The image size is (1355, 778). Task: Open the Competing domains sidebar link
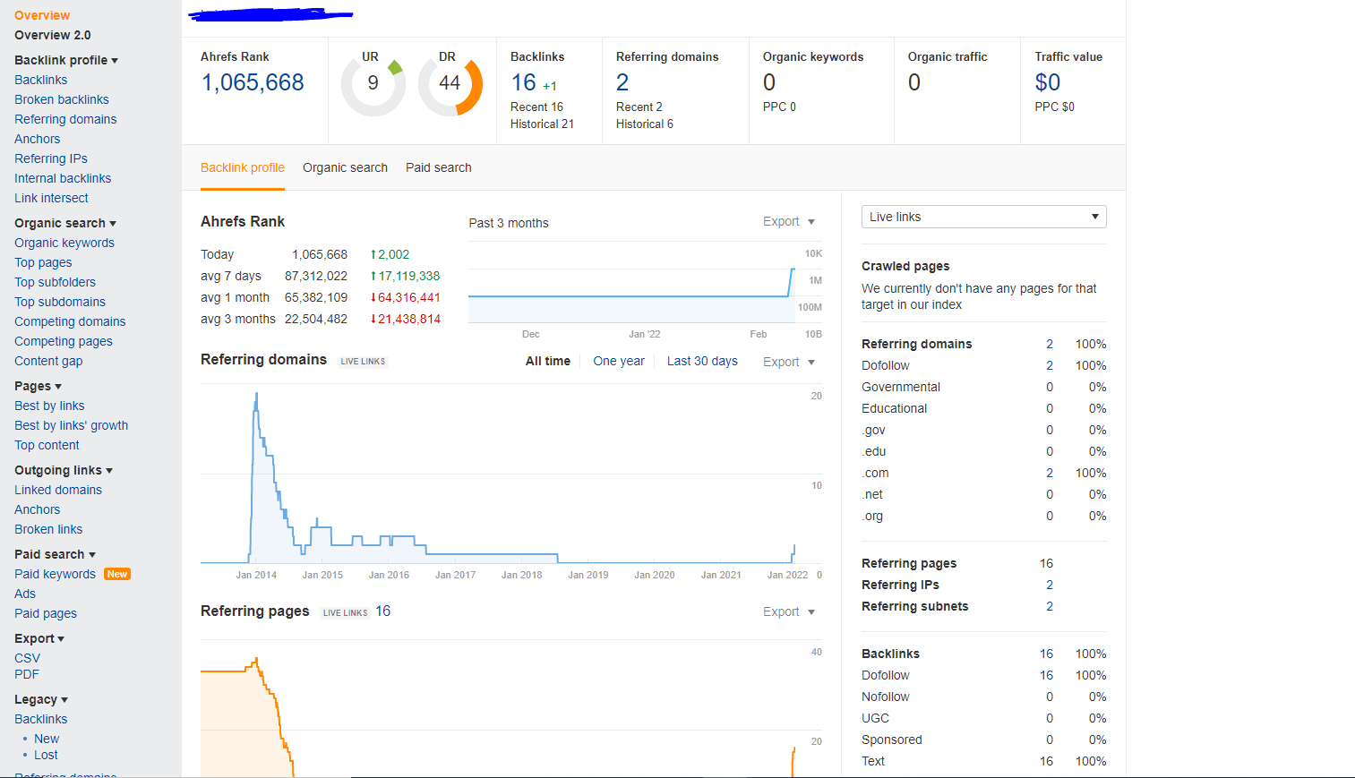click(70, 321)
